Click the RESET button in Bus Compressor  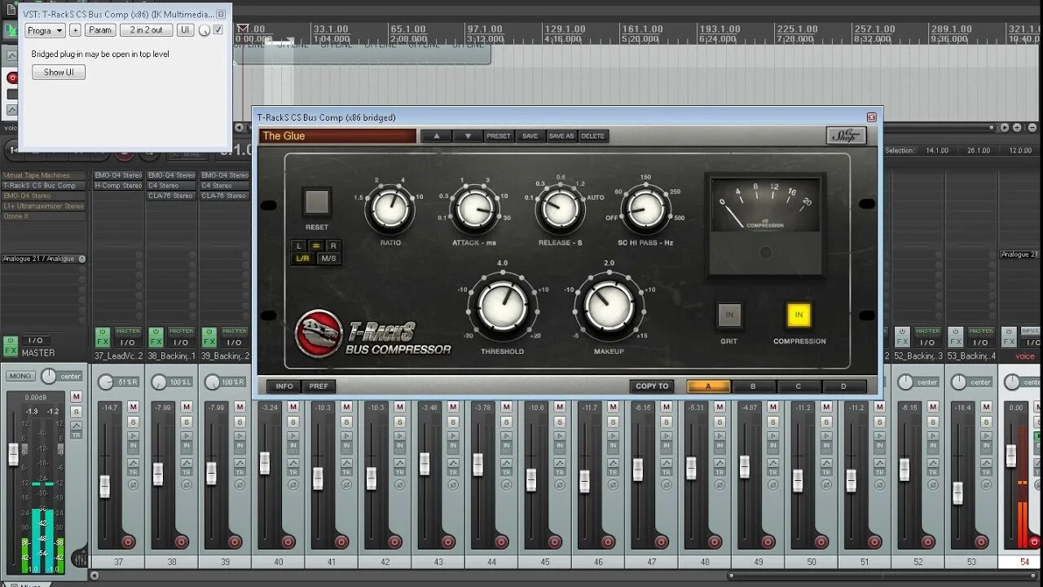click(x=316, y=201)
